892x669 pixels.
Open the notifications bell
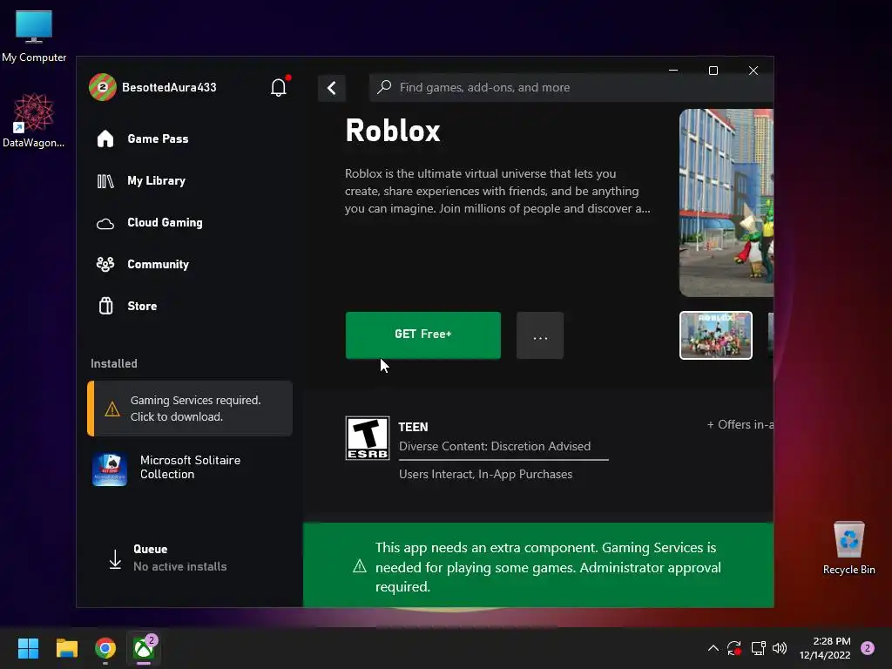pos(279,87)
